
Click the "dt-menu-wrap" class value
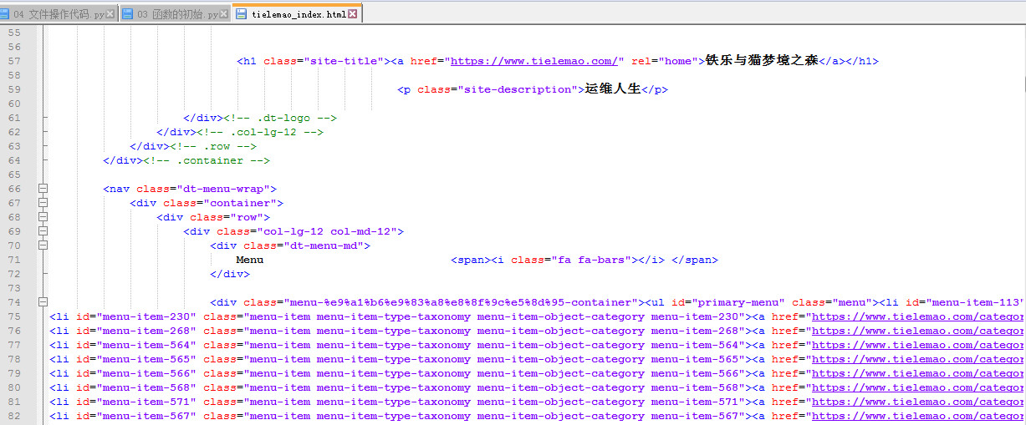click(223, 189)
